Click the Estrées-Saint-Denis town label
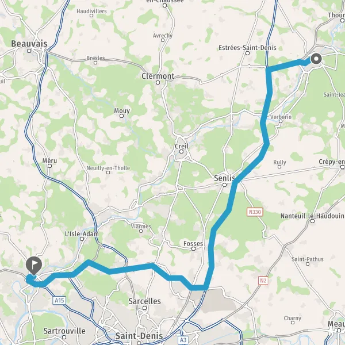Screen dimensions: 345x345 pos(247,48)
